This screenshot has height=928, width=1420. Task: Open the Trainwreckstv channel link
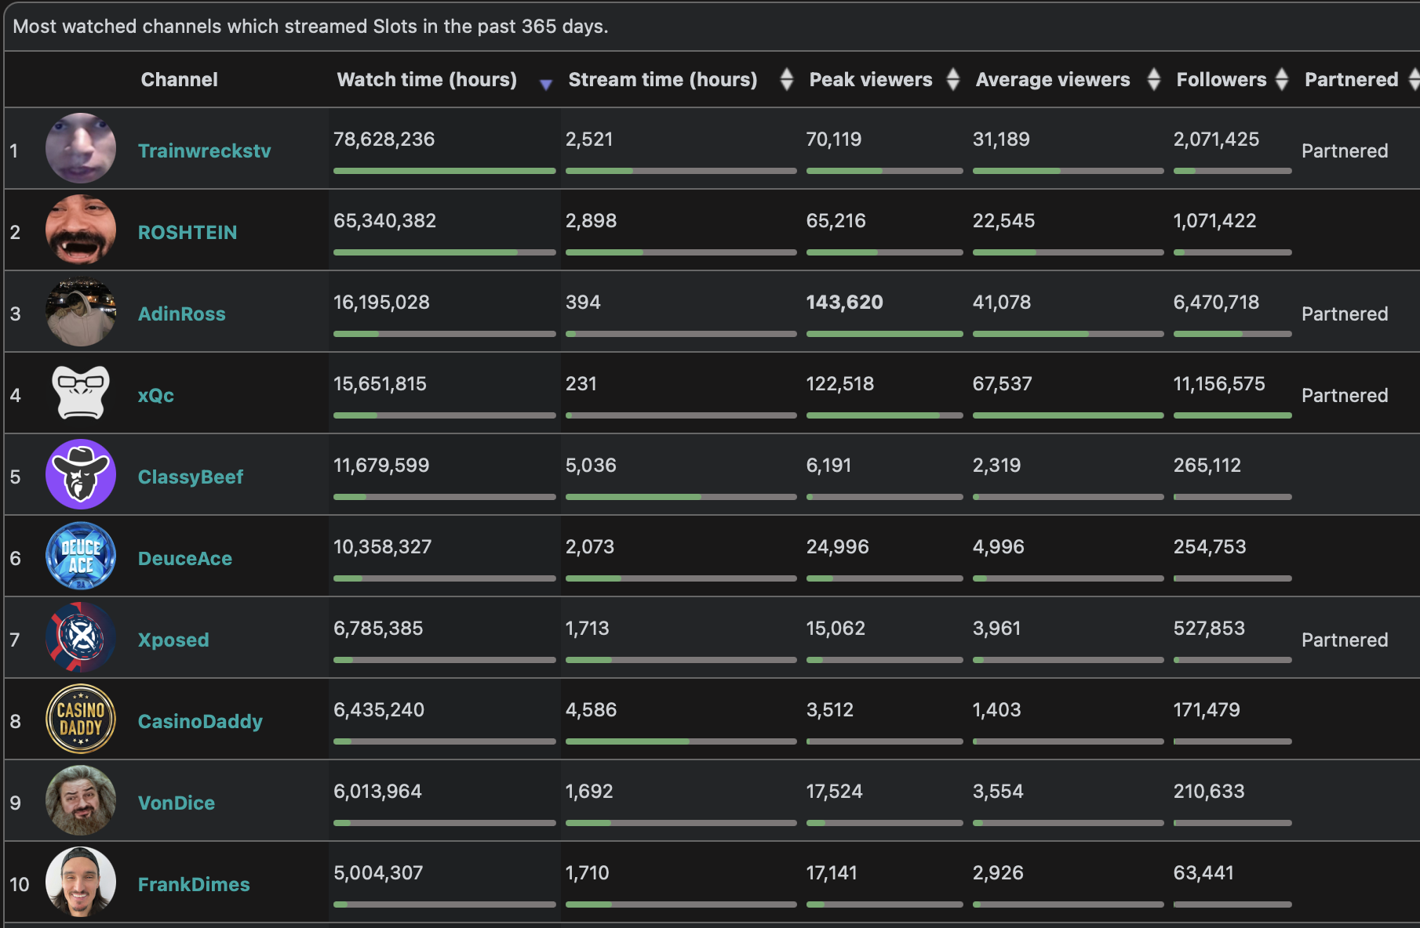pos(205,151)
